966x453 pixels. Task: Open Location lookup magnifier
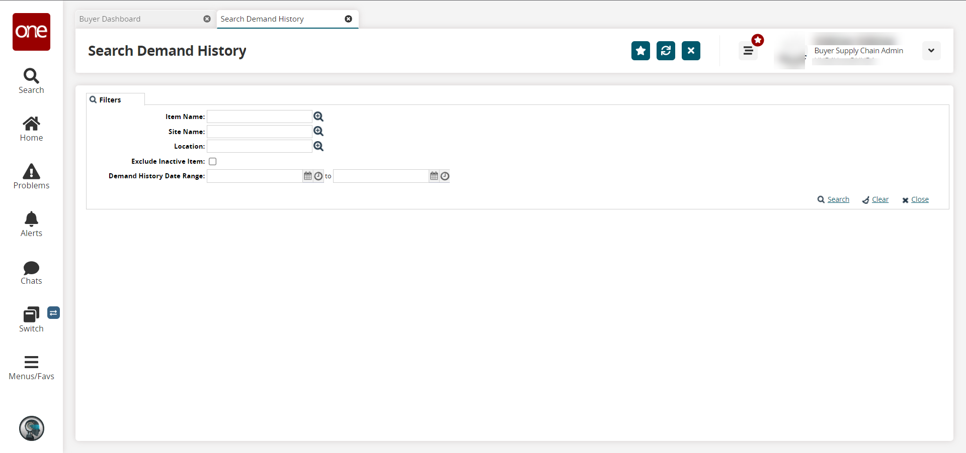click(x=318, y=146)
